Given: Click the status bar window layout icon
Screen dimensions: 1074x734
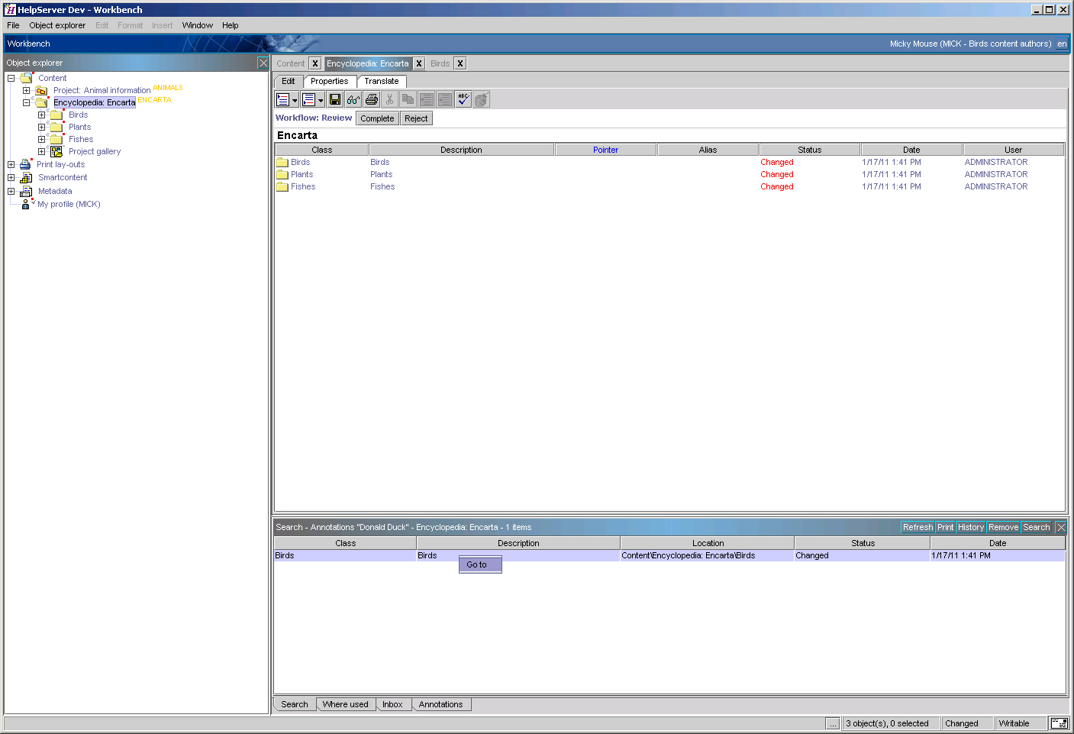Looking at the screenshot, I should coord(1059,723).
